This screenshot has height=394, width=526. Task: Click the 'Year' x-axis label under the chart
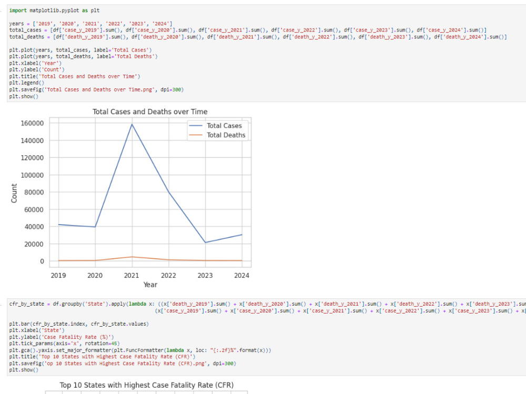(150, 285)
